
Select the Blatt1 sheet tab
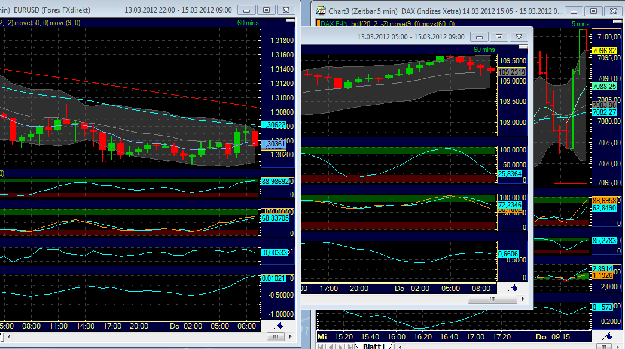(x=375, y=346)
